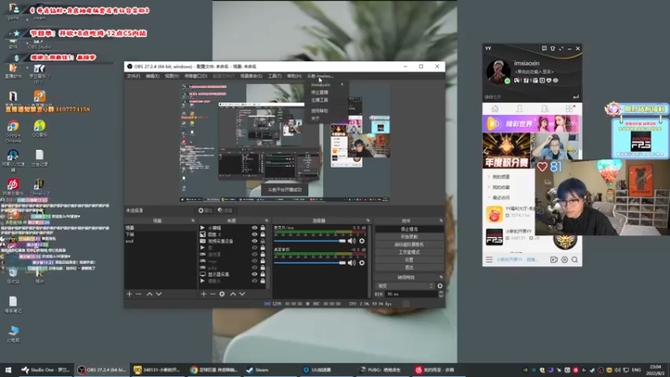670x377 pixels.
Task: Toggle lock on first source row
Action: pyautogui.click(x=263, y=228)
